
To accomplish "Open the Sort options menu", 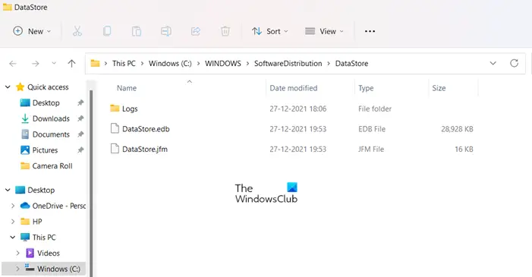I will click(269, 31).
